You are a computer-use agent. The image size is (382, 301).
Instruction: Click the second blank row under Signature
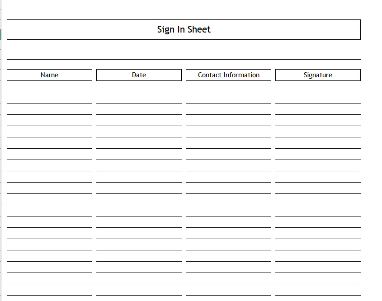318,98
